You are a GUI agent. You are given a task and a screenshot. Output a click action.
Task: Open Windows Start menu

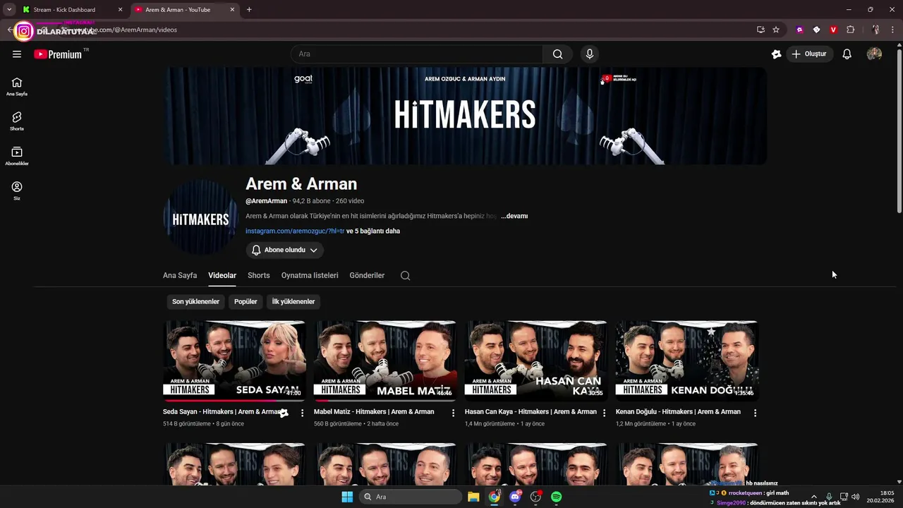pyautogui.click(x=347, y=497)
